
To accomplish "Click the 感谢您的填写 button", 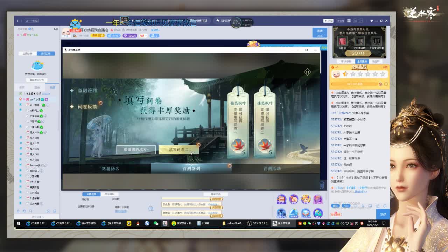I will click(x=136, y=149).
